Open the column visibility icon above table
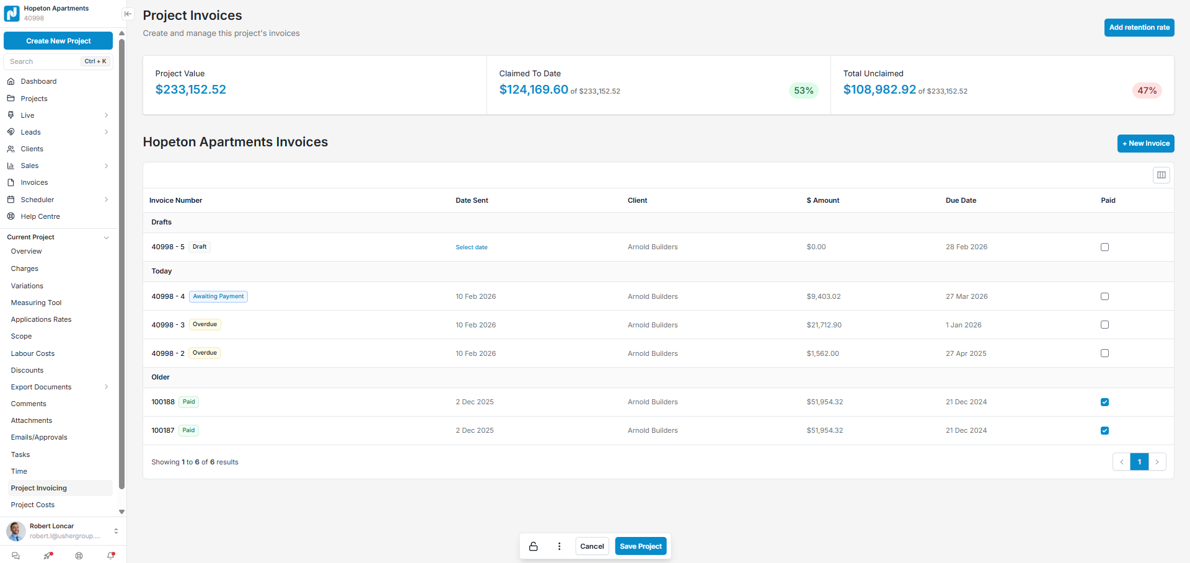 pos(1161,175)
